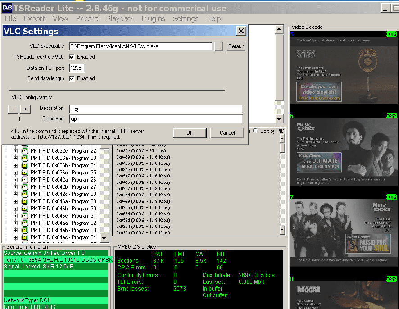Select PID row 0x039e at 751 bps
399x309 pixels.
(x=141, y=151)
